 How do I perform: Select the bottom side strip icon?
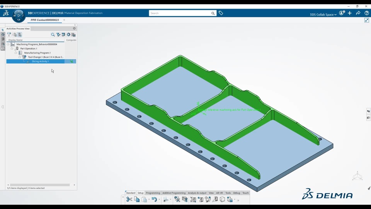coord(3,49)
